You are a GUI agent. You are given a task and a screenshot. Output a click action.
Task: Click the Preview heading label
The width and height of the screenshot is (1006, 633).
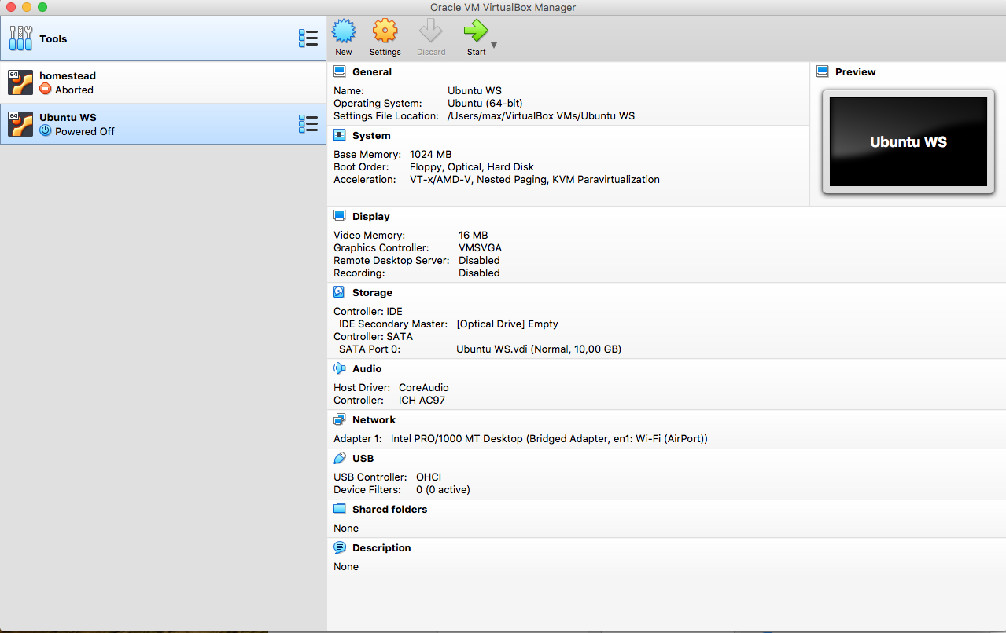pyautogui.click(x=856, y=71)
